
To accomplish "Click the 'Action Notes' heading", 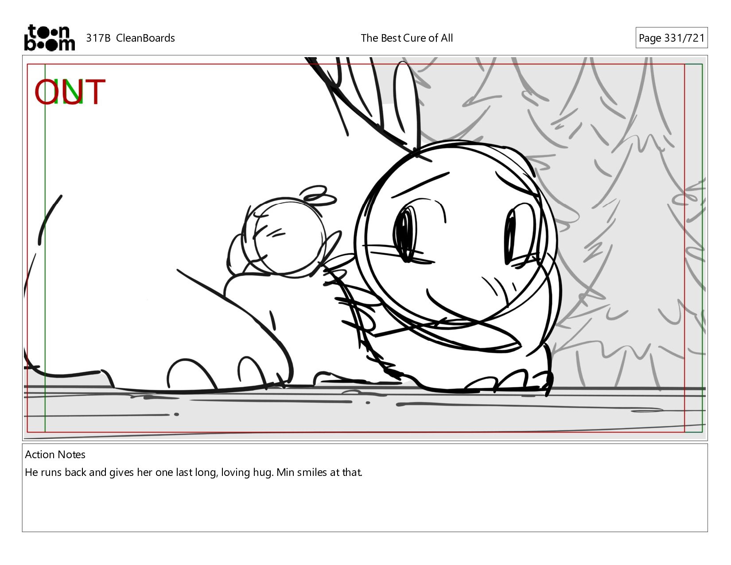I will pyautogui.click(x=55, y=455).
